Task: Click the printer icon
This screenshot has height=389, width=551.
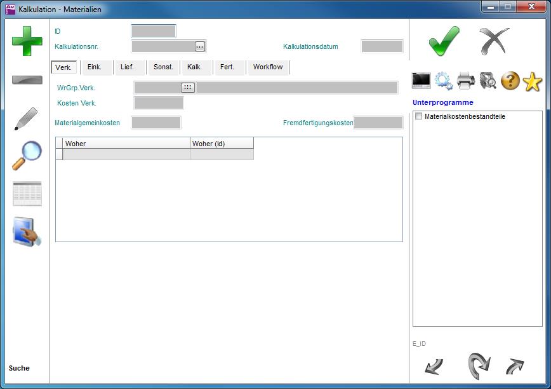Action: [466, 81]
